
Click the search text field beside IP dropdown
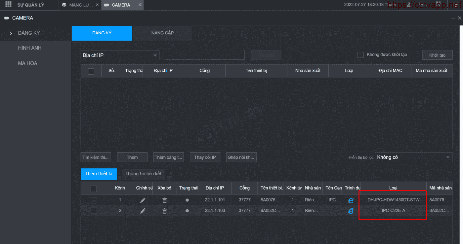(x=205, y=55)
